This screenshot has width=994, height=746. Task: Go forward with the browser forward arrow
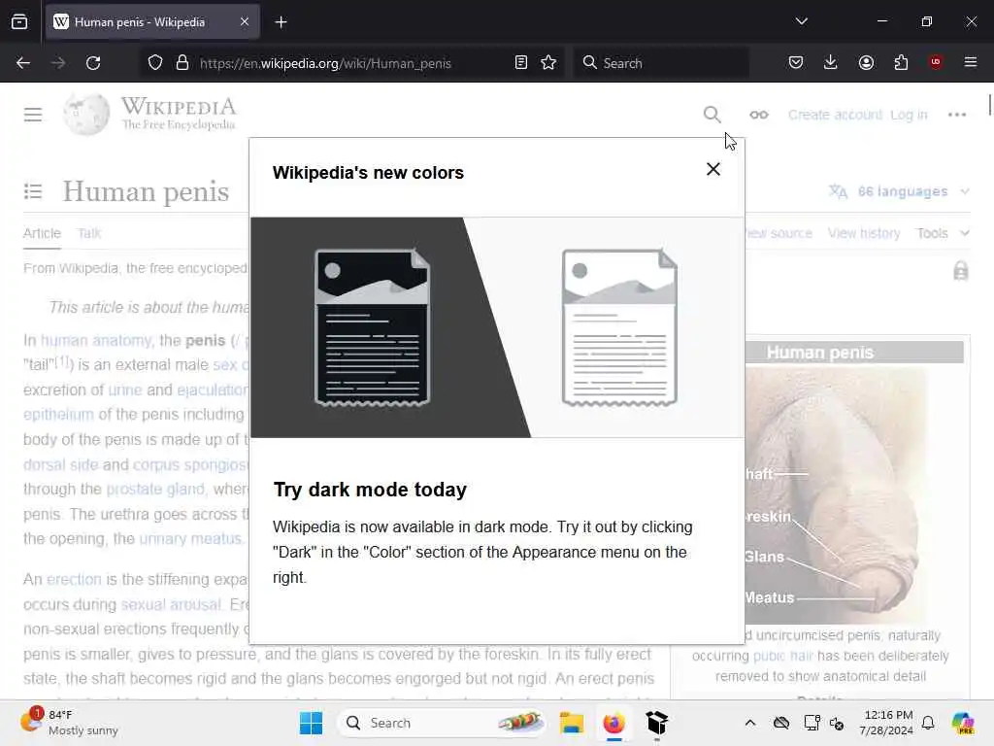click(x=57, y=63)
